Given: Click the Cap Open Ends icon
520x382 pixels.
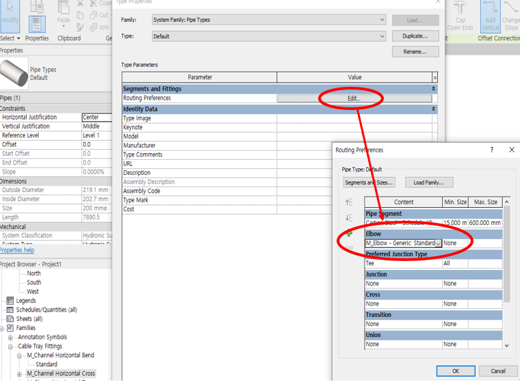Looking at the screenshot, I should (x=460, y=8).
